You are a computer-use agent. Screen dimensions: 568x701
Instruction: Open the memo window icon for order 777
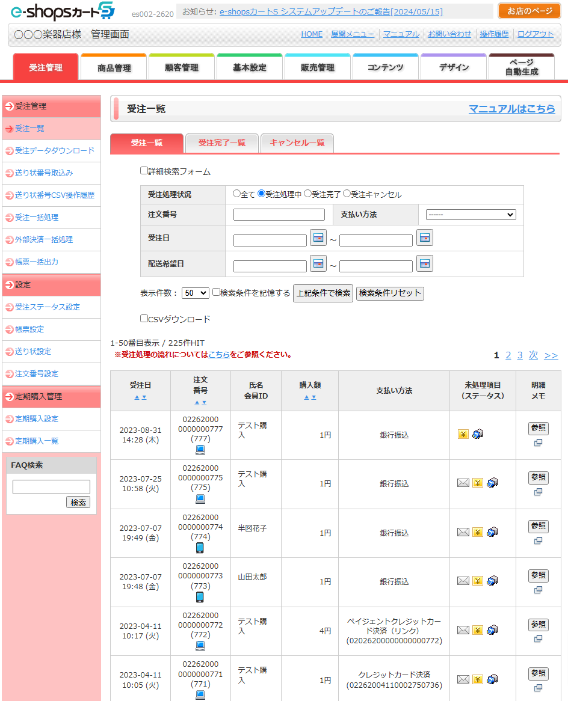pyautogui.click(x=539, y=443)
